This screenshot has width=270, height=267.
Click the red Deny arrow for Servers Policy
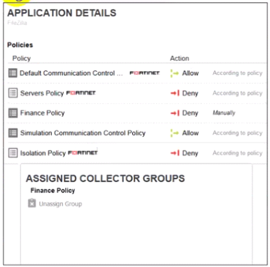(x=175, y=93)
